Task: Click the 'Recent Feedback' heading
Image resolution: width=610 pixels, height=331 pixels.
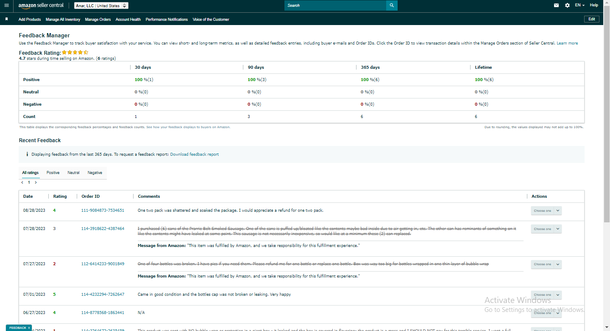Action: [40, 140]
